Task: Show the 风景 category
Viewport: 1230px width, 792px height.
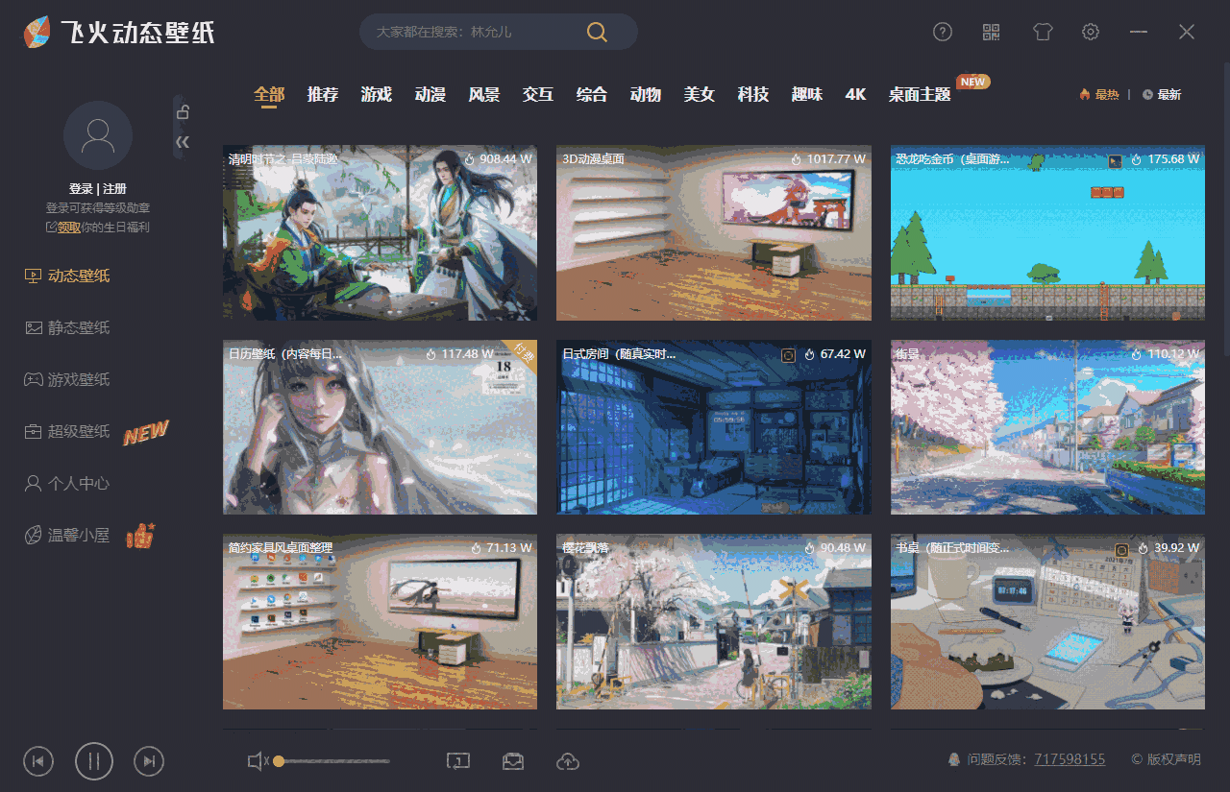Action: click(484, 94)
